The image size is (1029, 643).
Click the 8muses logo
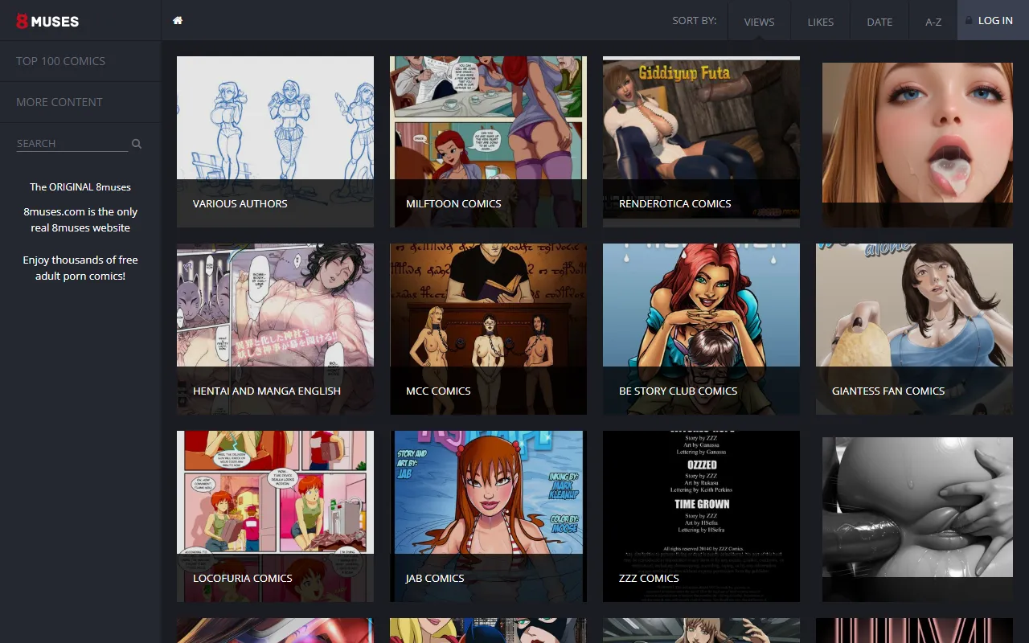(47, 21)
